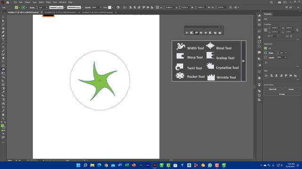The height and width of the screenshot is (169, 302).
Task: Toggle constrain width and height proportions link
Action: [x=297, y=30]
